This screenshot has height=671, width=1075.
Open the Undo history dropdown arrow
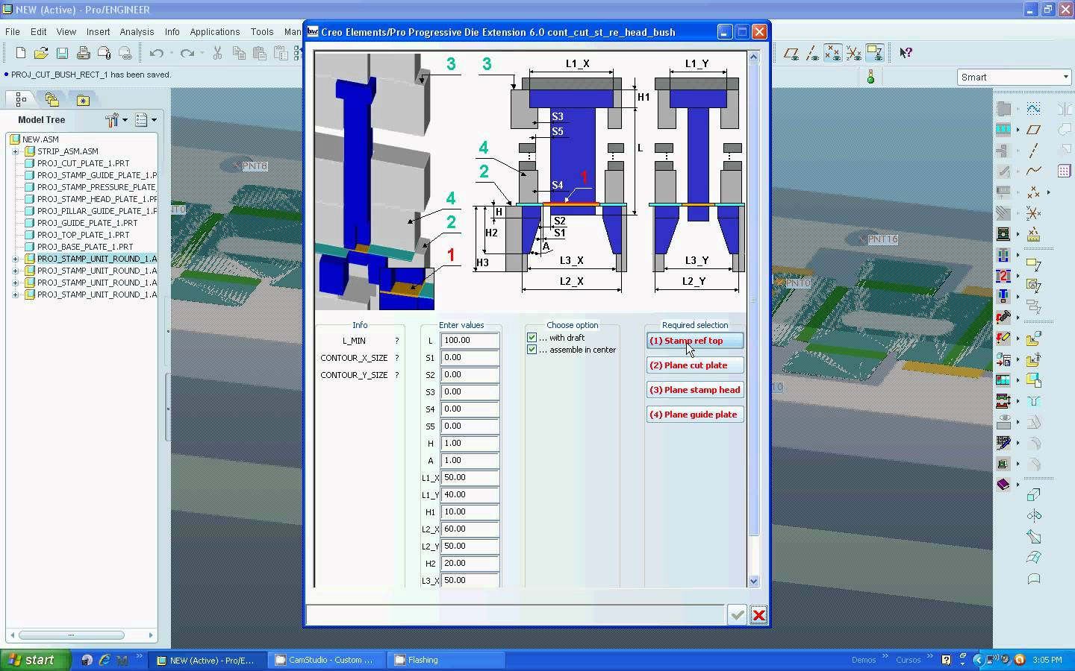(171, 53)
